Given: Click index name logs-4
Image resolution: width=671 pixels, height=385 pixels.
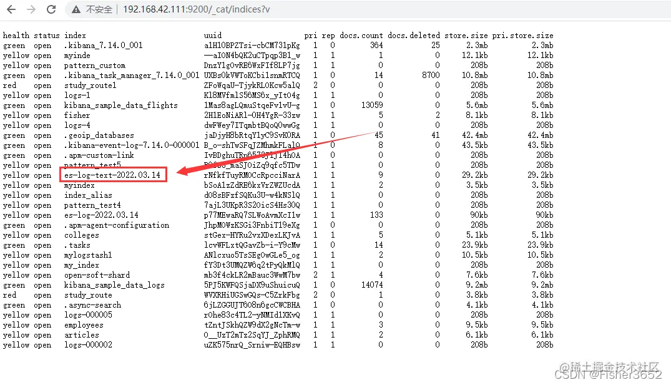Looking at the screenshot, I should pyautogui.click(x=77, y=125).
